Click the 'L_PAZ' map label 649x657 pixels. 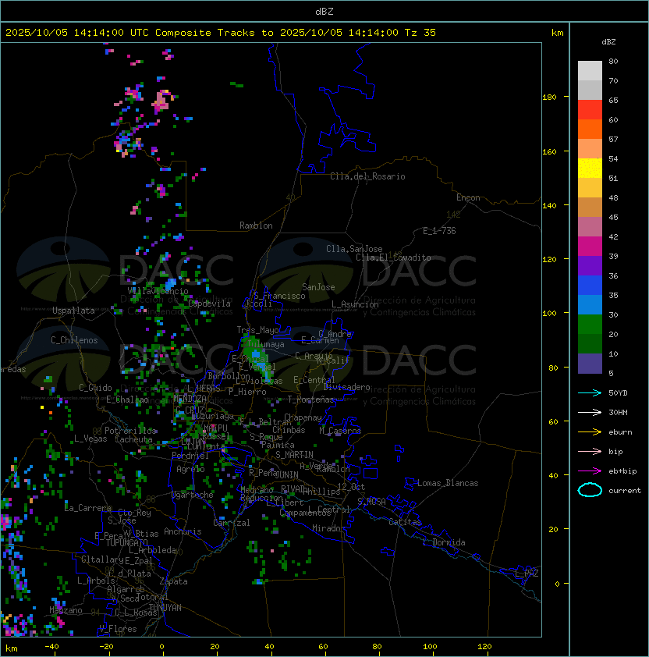click(527, 574)
